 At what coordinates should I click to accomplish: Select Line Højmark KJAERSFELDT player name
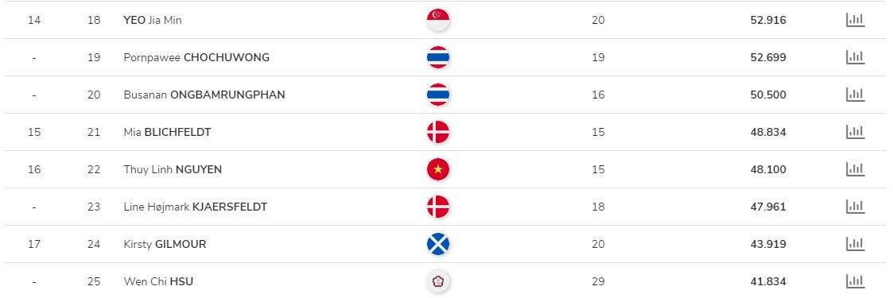click(196, 207)
